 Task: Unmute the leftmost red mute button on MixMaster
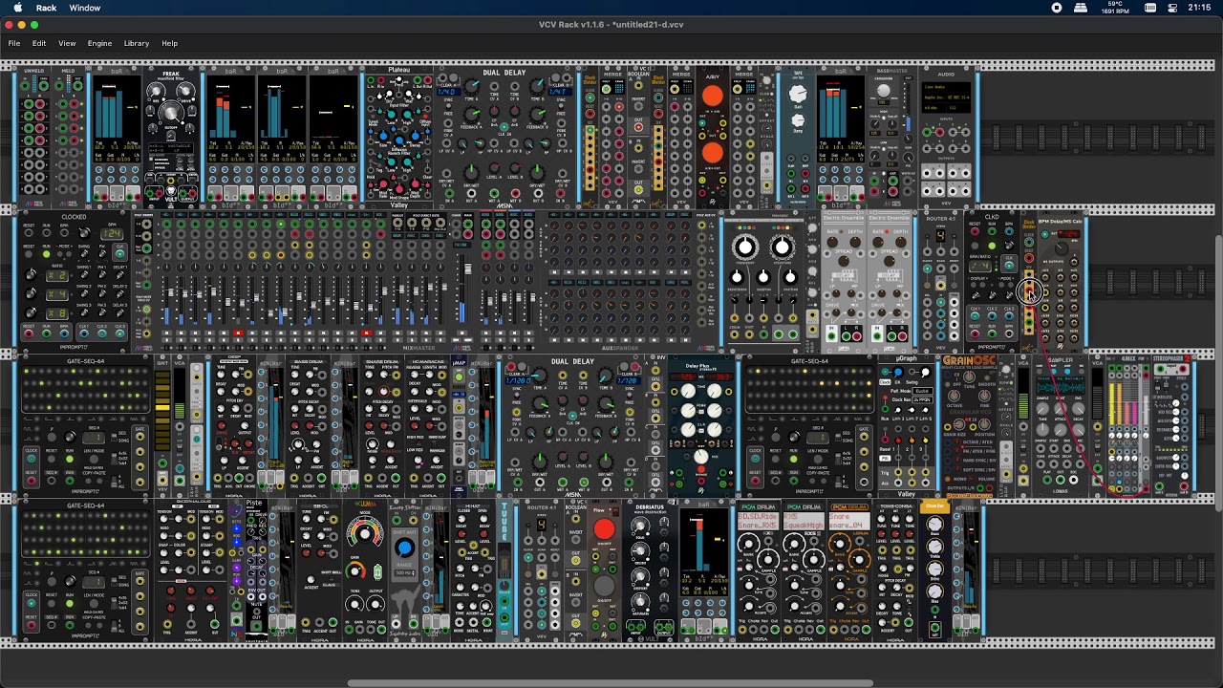(x=238, y=333)
